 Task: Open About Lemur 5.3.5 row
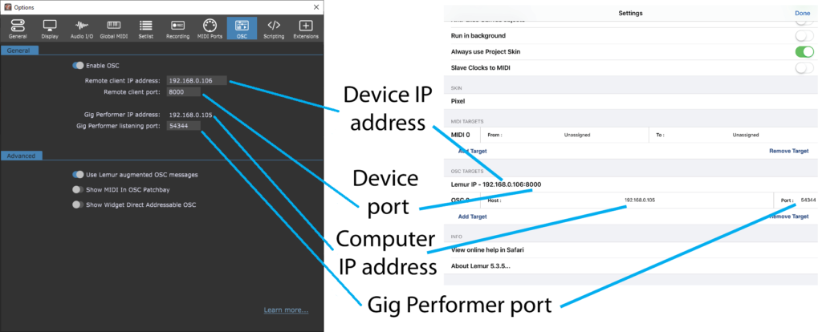(x=631, y=266)
